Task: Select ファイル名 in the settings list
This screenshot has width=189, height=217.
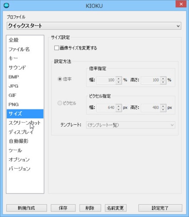Action: (x=25, y=49)
